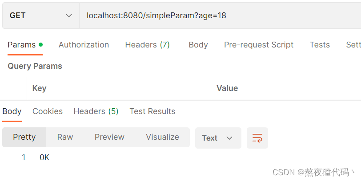Switch to the Tests tab
This screenshot has height=181, width=361.
(320, 45)
